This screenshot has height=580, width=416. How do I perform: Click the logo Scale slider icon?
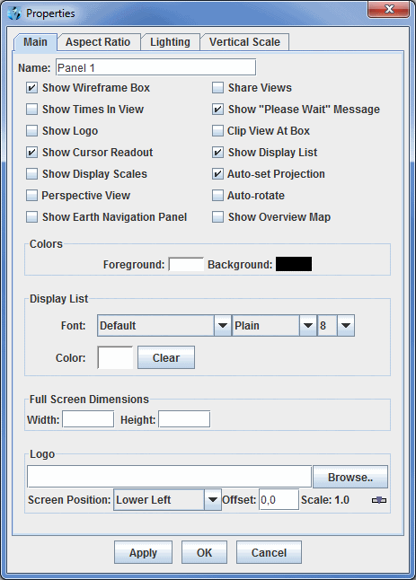tap(379, 500)
